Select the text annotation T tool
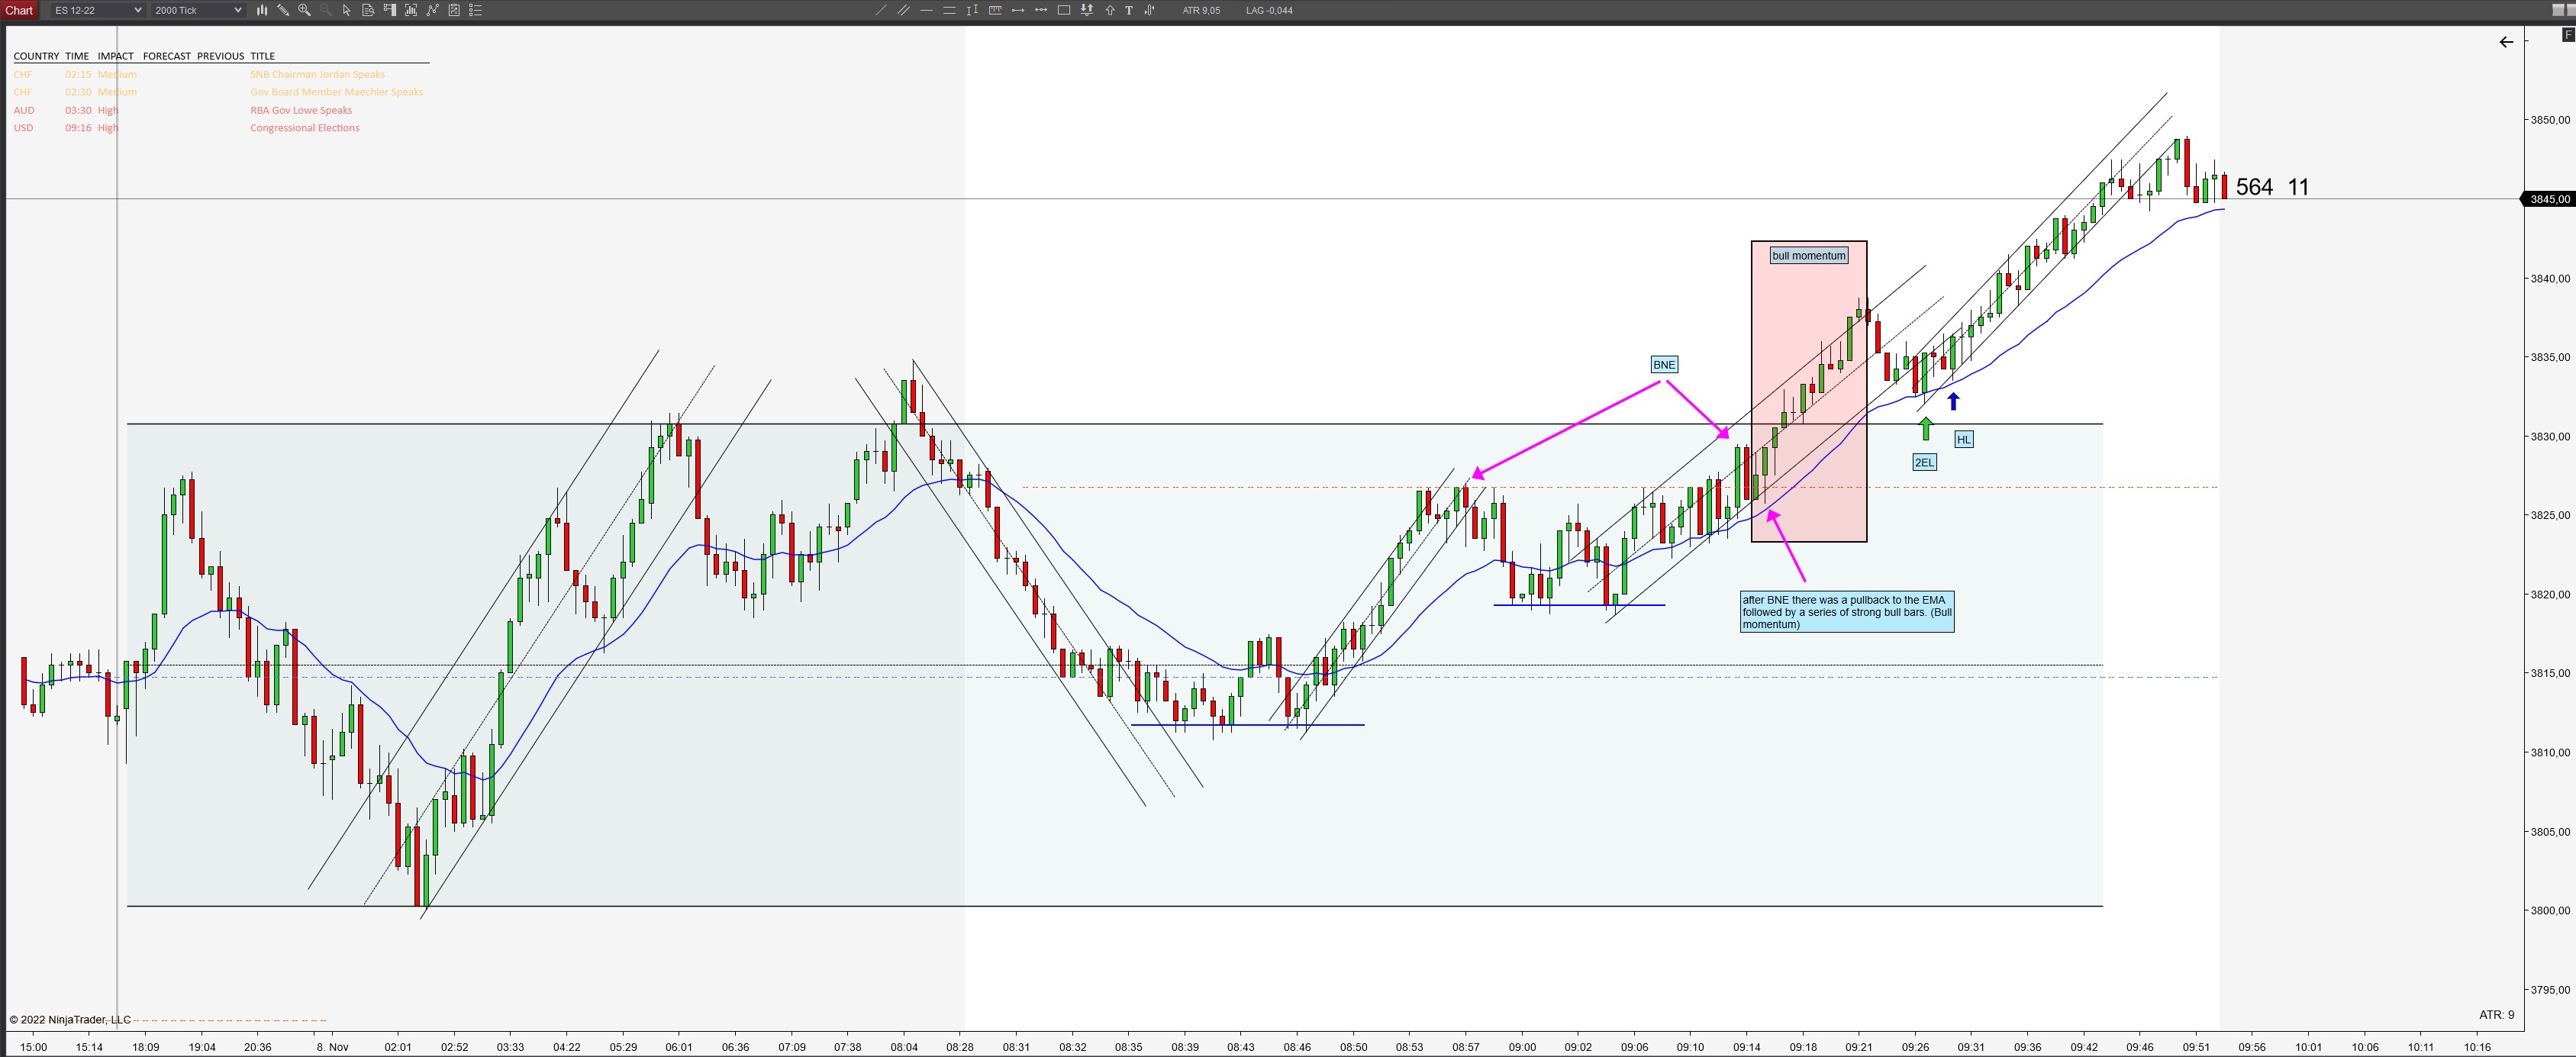The height and width of the screenshot is (1057, 2576). pyautogui.click(x=1129, y=10)
